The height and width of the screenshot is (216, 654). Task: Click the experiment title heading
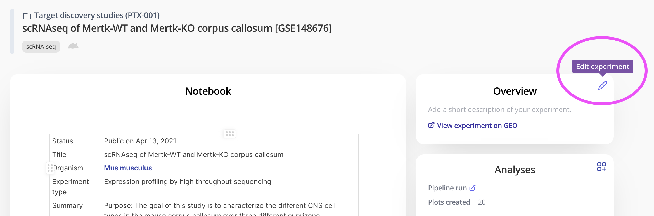click(177, 28)
